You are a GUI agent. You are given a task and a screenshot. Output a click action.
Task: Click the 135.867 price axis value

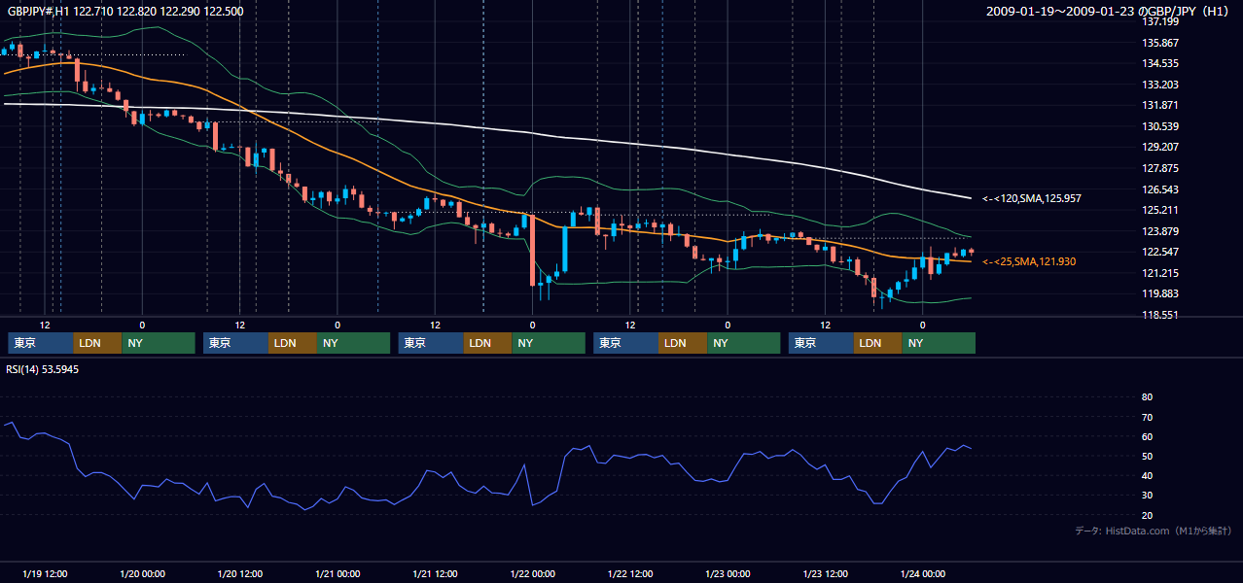[x=1160, y=43]
